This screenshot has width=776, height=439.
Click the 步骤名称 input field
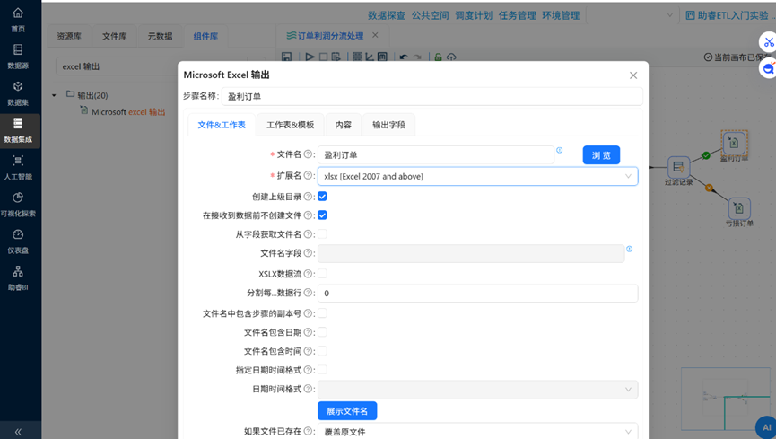click(432, 97)
